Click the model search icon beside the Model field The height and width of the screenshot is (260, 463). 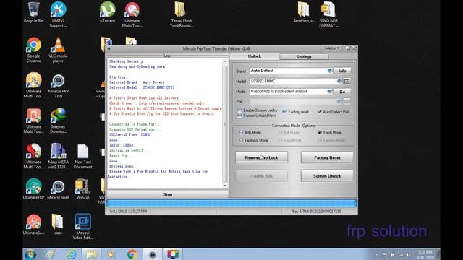point(347,82)
